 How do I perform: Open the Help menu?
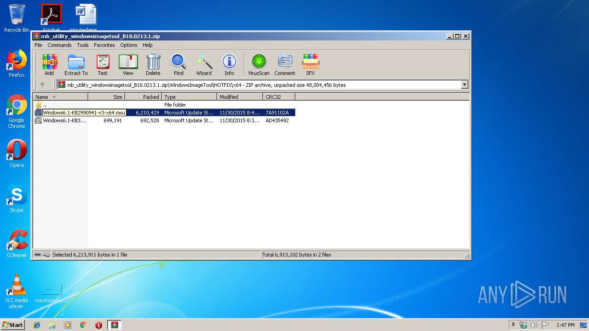[148, 45]
